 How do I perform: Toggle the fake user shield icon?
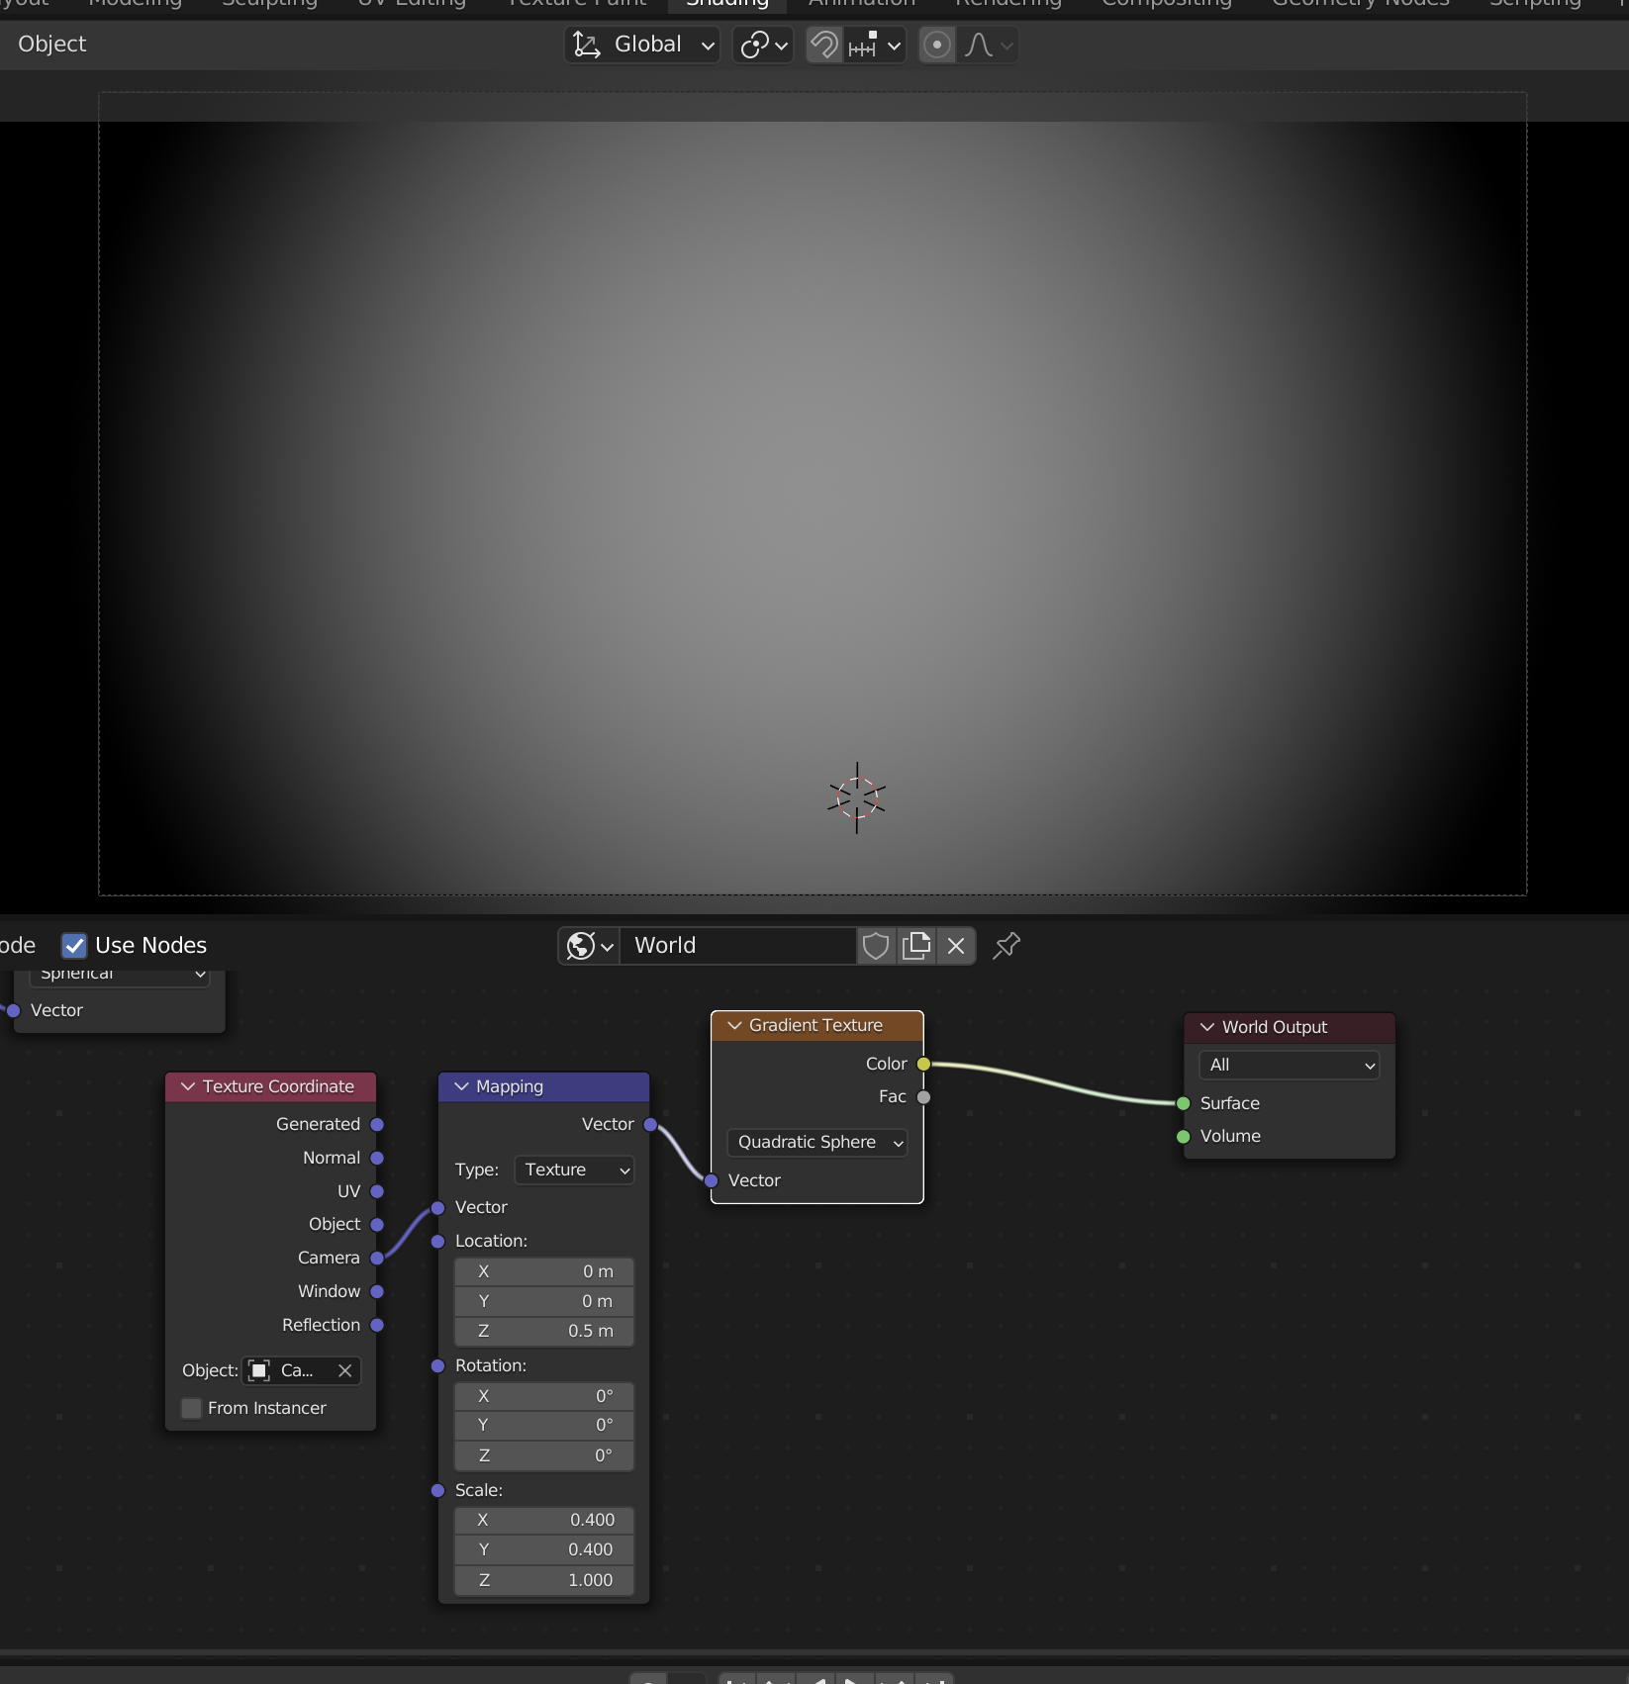(x=876, y=946)
